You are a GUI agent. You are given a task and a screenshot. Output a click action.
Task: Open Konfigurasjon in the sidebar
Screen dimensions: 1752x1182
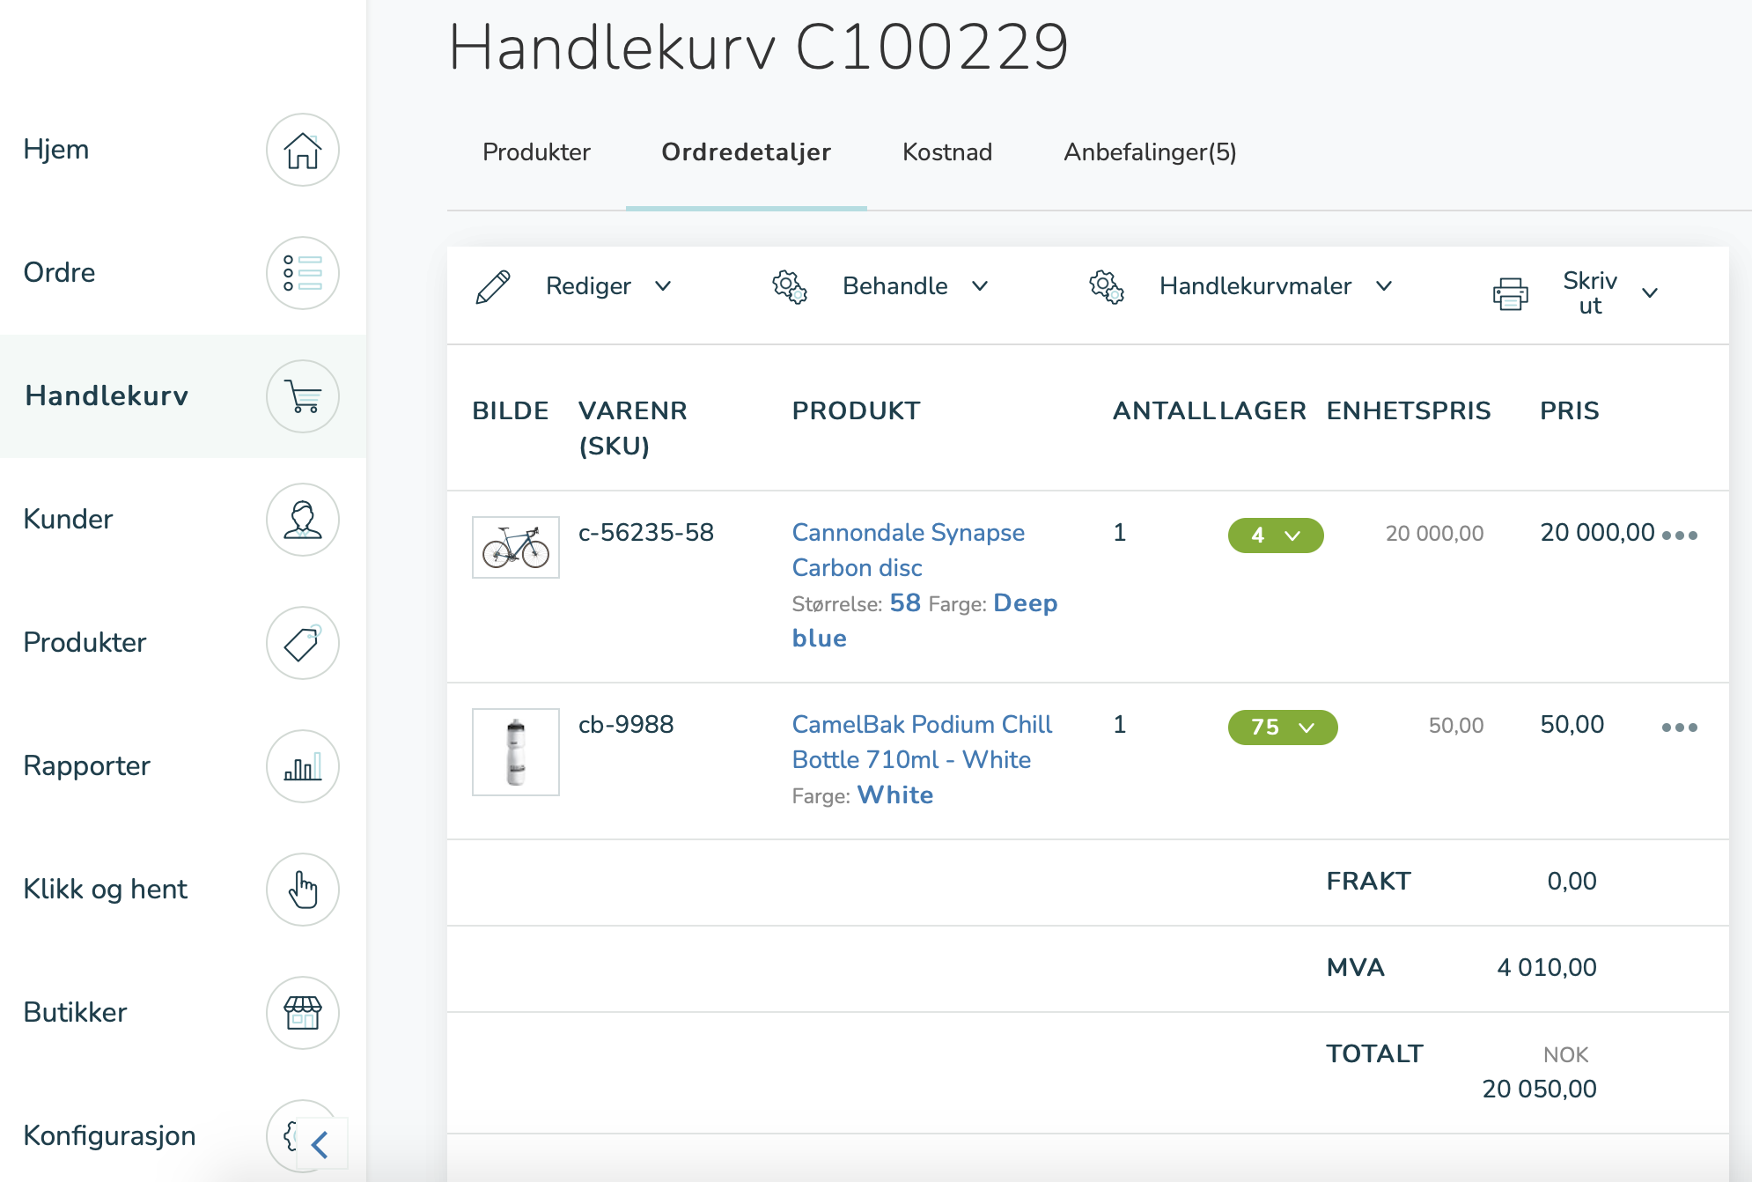[x=109, y=1136]
